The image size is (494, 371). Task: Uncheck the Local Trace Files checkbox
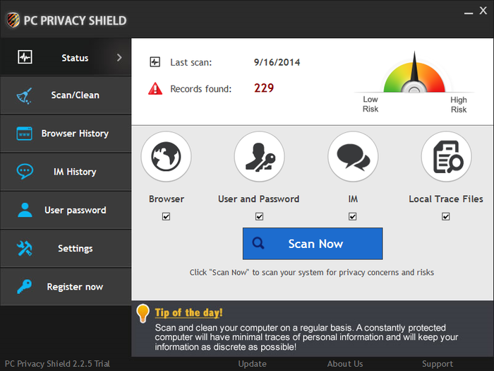[446, 217]
